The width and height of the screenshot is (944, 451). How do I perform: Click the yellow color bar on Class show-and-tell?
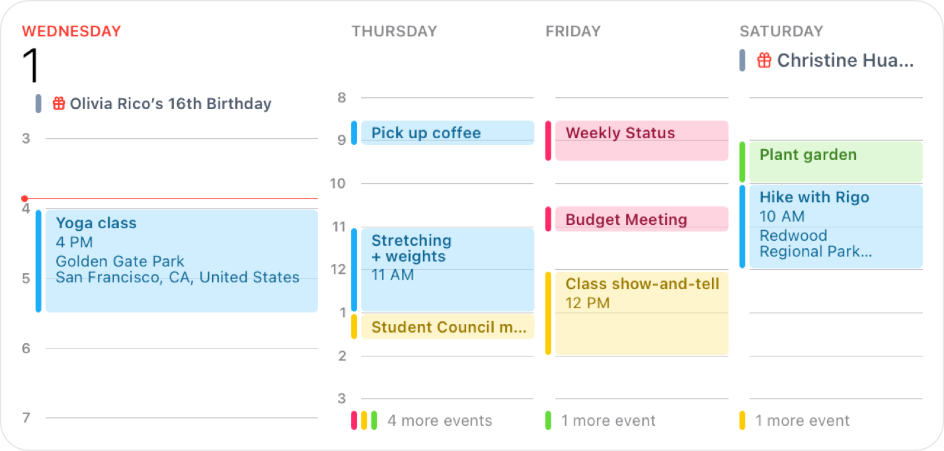(x=547, y=312)
